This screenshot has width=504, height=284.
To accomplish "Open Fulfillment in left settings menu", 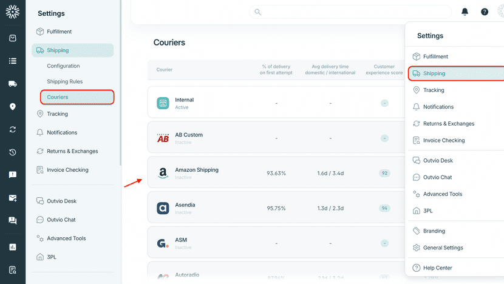I will click(x=59, y=32).
